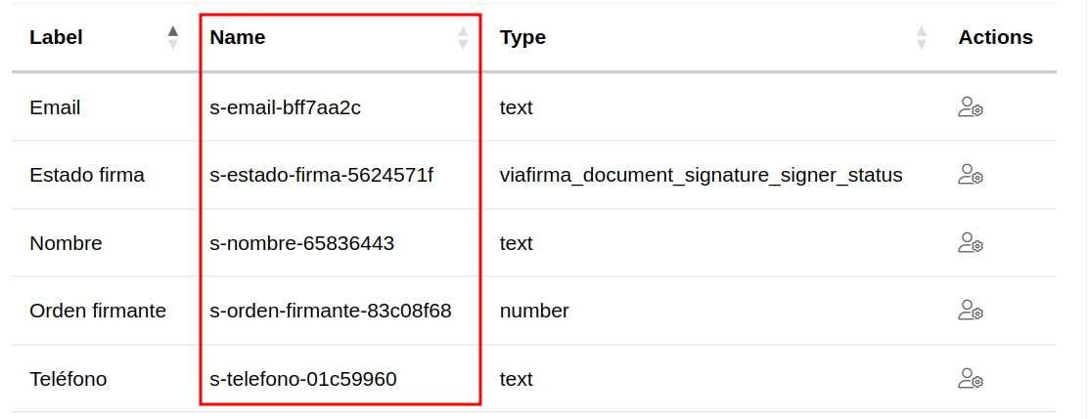Screen dimensions: 1089x419
Task: Click the Label column header text
Action: tap(56, 38)
